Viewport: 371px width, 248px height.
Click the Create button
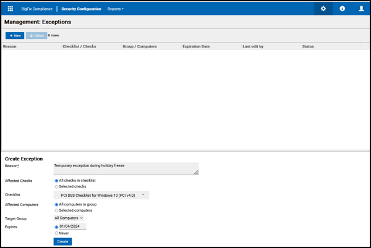pyautogui.click(x=62, y=242)
